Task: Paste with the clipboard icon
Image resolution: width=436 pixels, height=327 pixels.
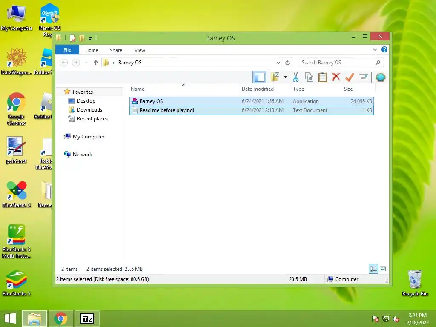Action: point(322,77)
